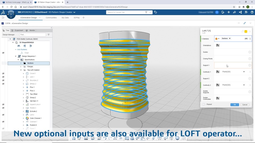Image resolution: width=255 pixels, height=143 pixels.
Task: Toggle visibility of BReps.2
Action: [x=3, y=84]
